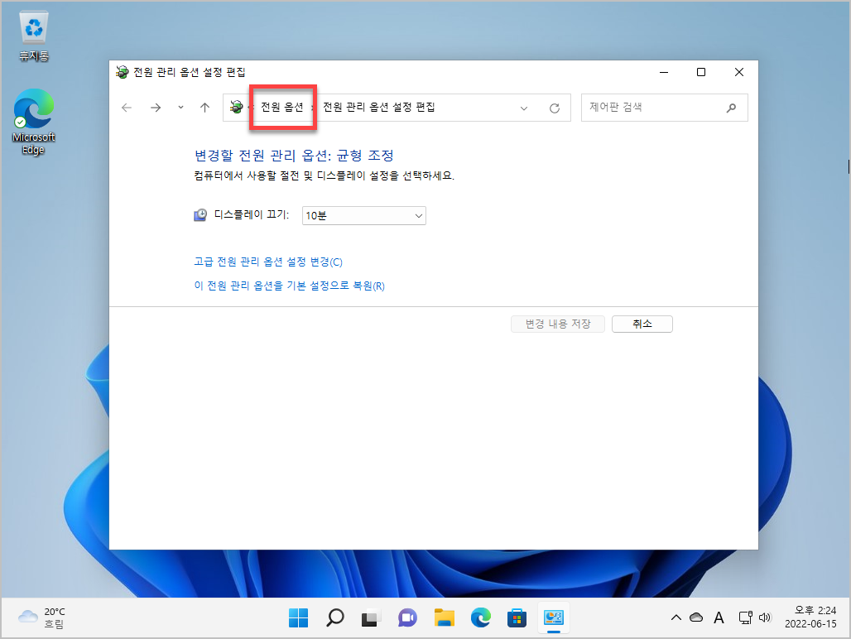This screenshot has width=851, height=639.
Task: Show hidden icons via tray chevron
Action: tap(676, 617)
